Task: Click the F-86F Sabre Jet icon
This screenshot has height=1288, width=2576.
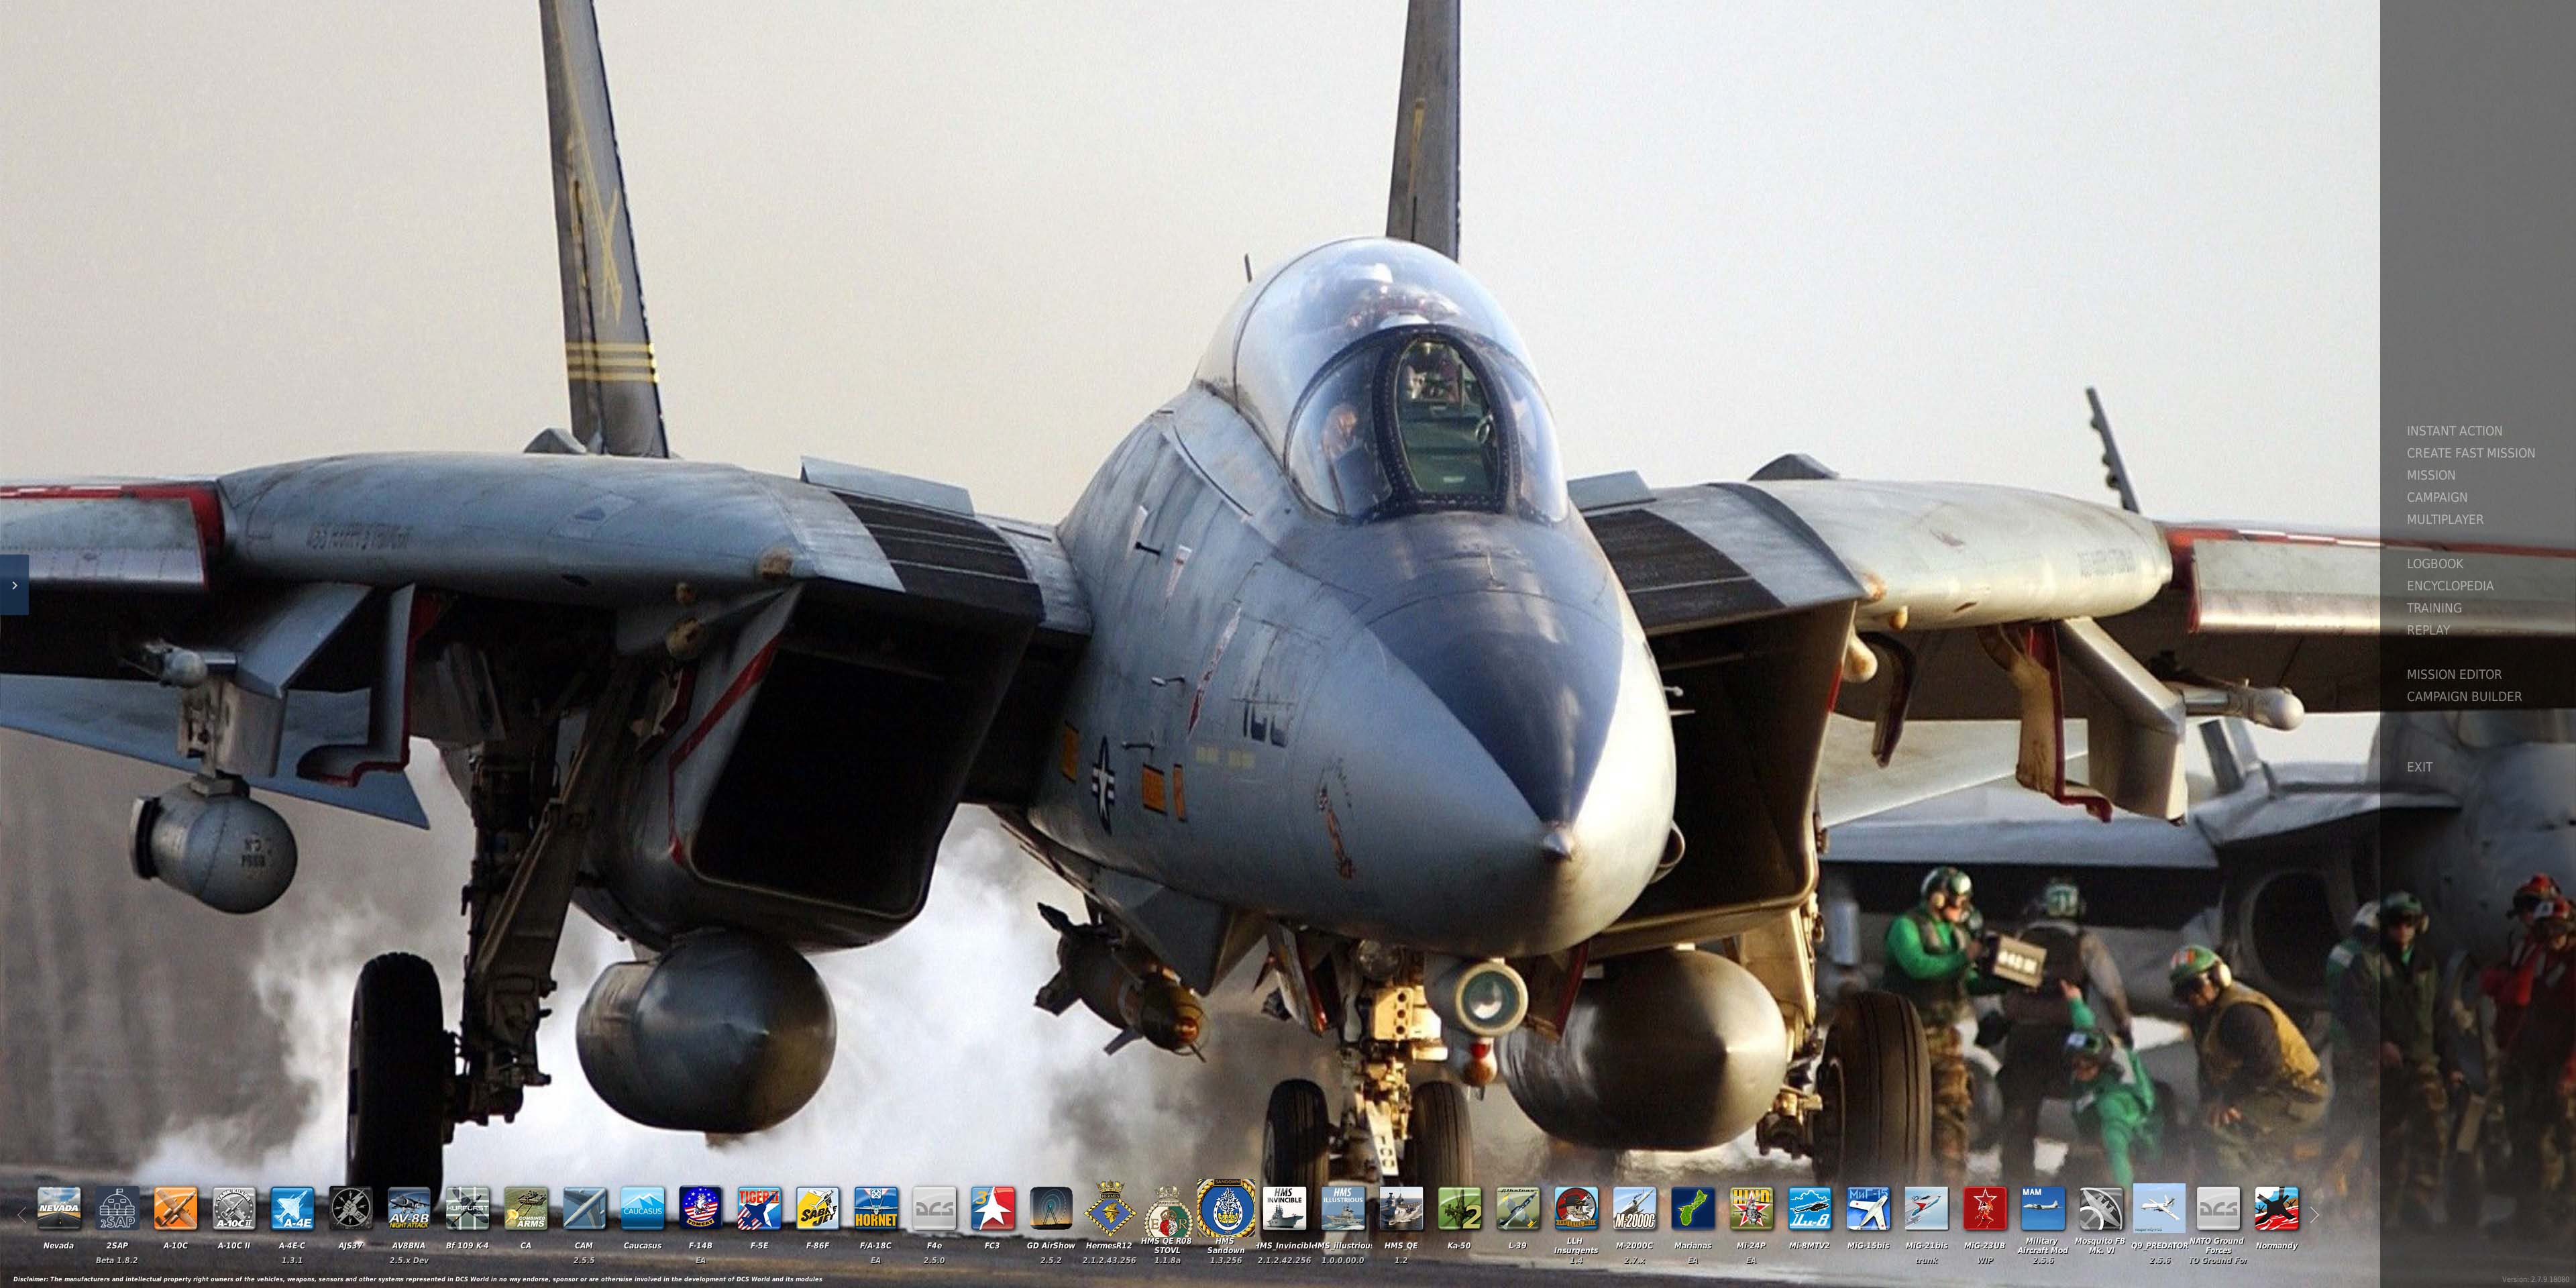Action: [817, 1209]
